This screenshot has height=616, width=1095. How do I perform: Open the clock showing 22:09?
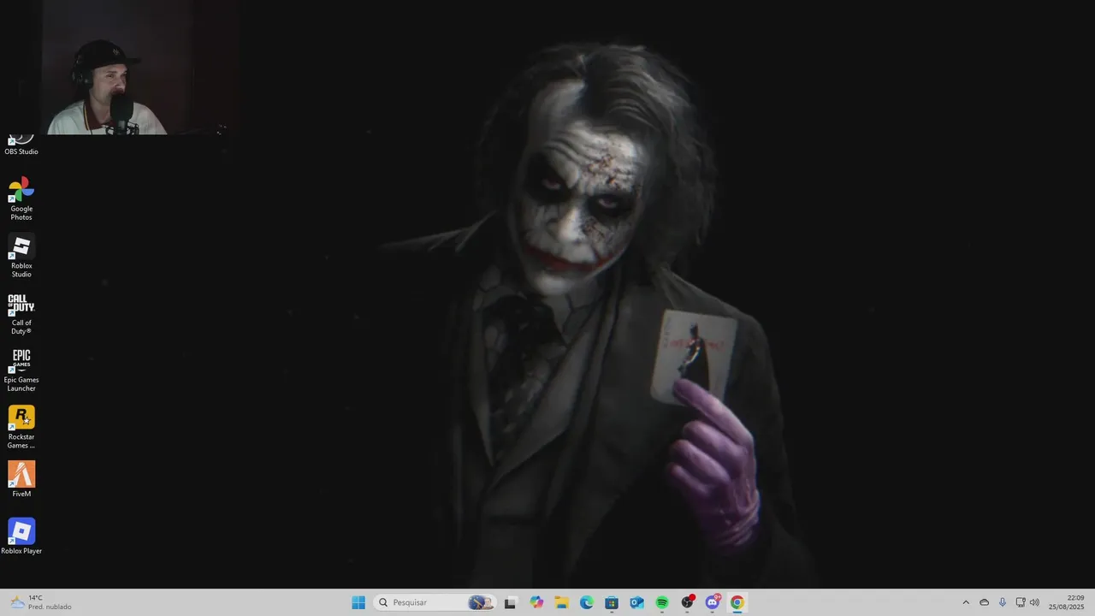pyautogui.click(x=1067, y=602)
